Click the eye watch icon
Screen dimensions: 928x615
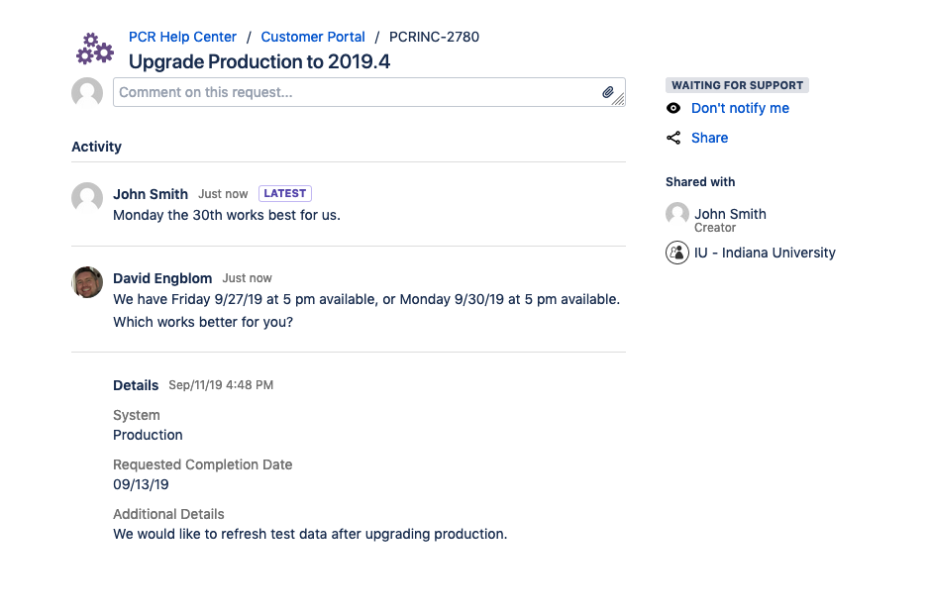(x=673, y=108)
